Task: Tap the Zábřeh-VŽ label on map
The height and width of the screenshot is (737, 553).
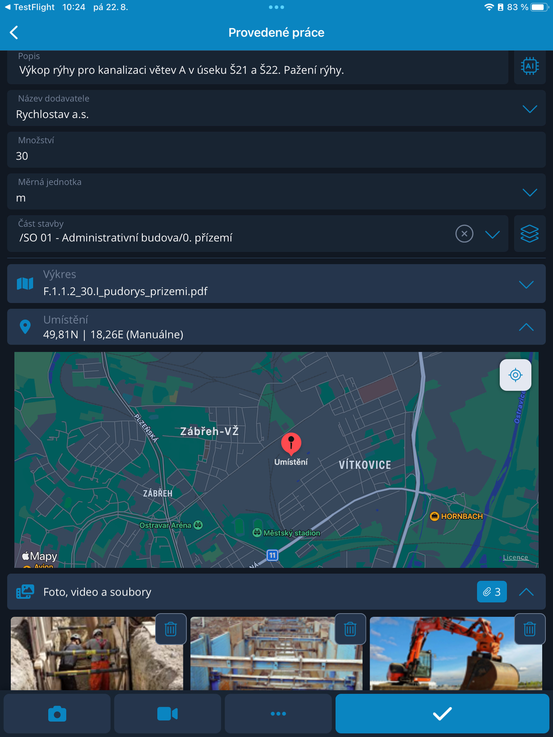Action: coord(209,431)
